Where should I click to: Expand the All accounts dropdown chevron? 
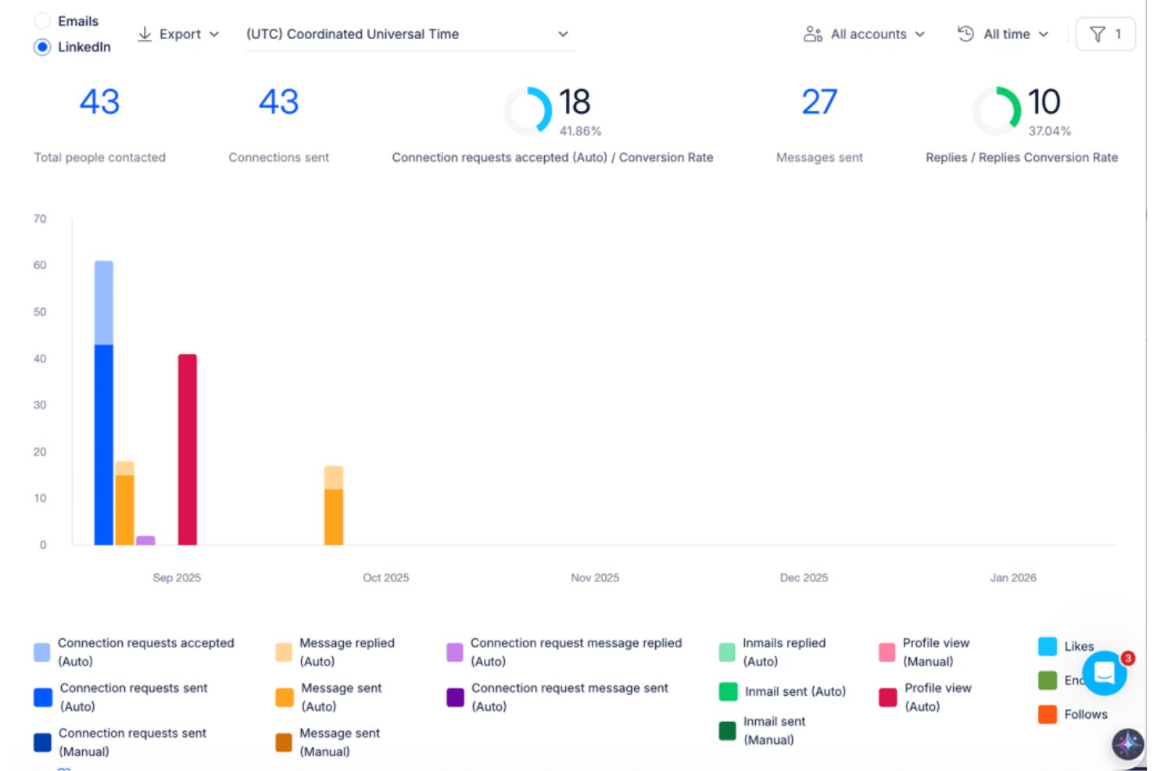(x=920, y=34)
